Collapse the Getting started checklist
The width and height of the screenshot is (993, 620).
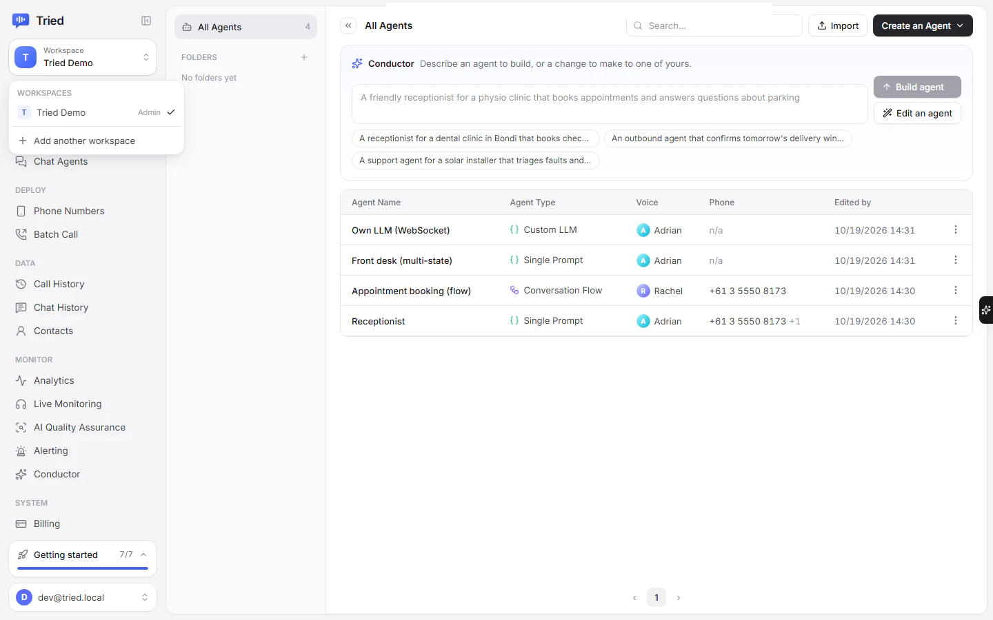click(x=143, y=555)
